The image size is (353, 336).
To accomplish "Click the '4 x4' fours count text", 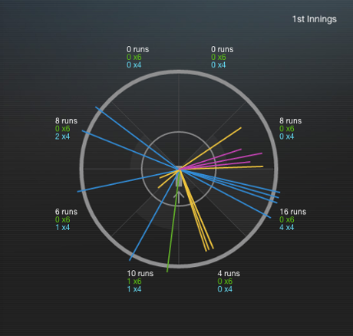I will click(x=286, y=227).
